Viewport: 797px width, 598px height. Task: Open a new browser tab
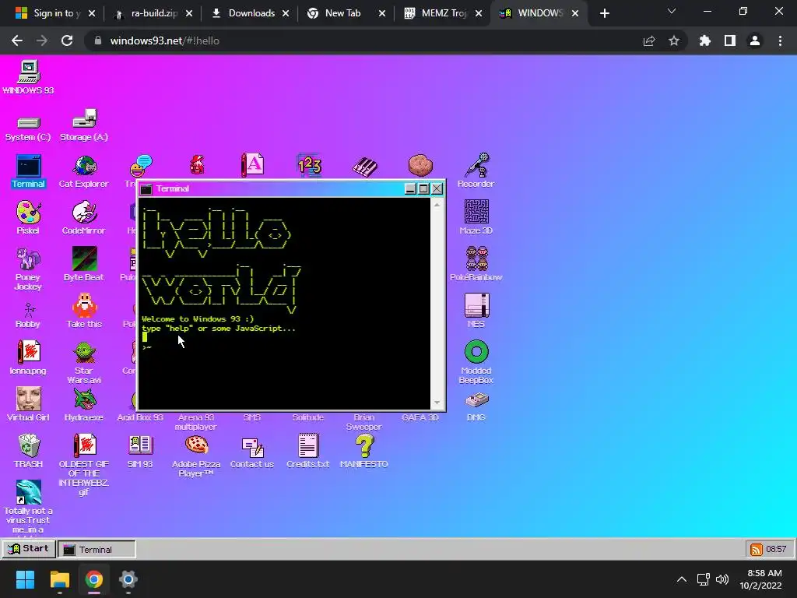pyautogui.click(x=604, y=14)
